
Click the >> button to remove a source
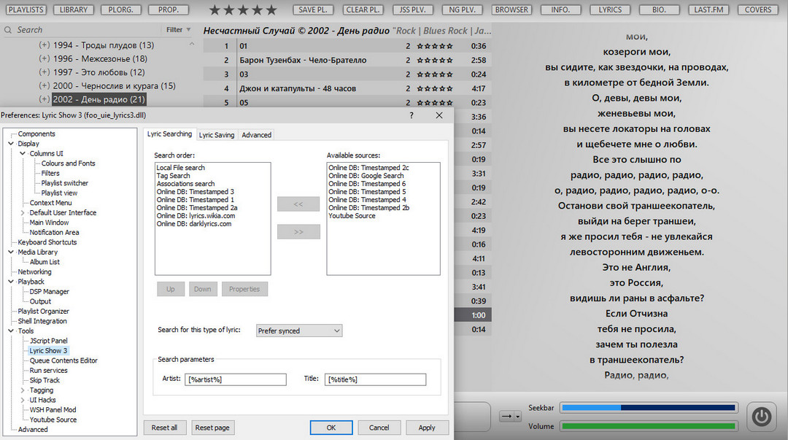coord(298,232)
